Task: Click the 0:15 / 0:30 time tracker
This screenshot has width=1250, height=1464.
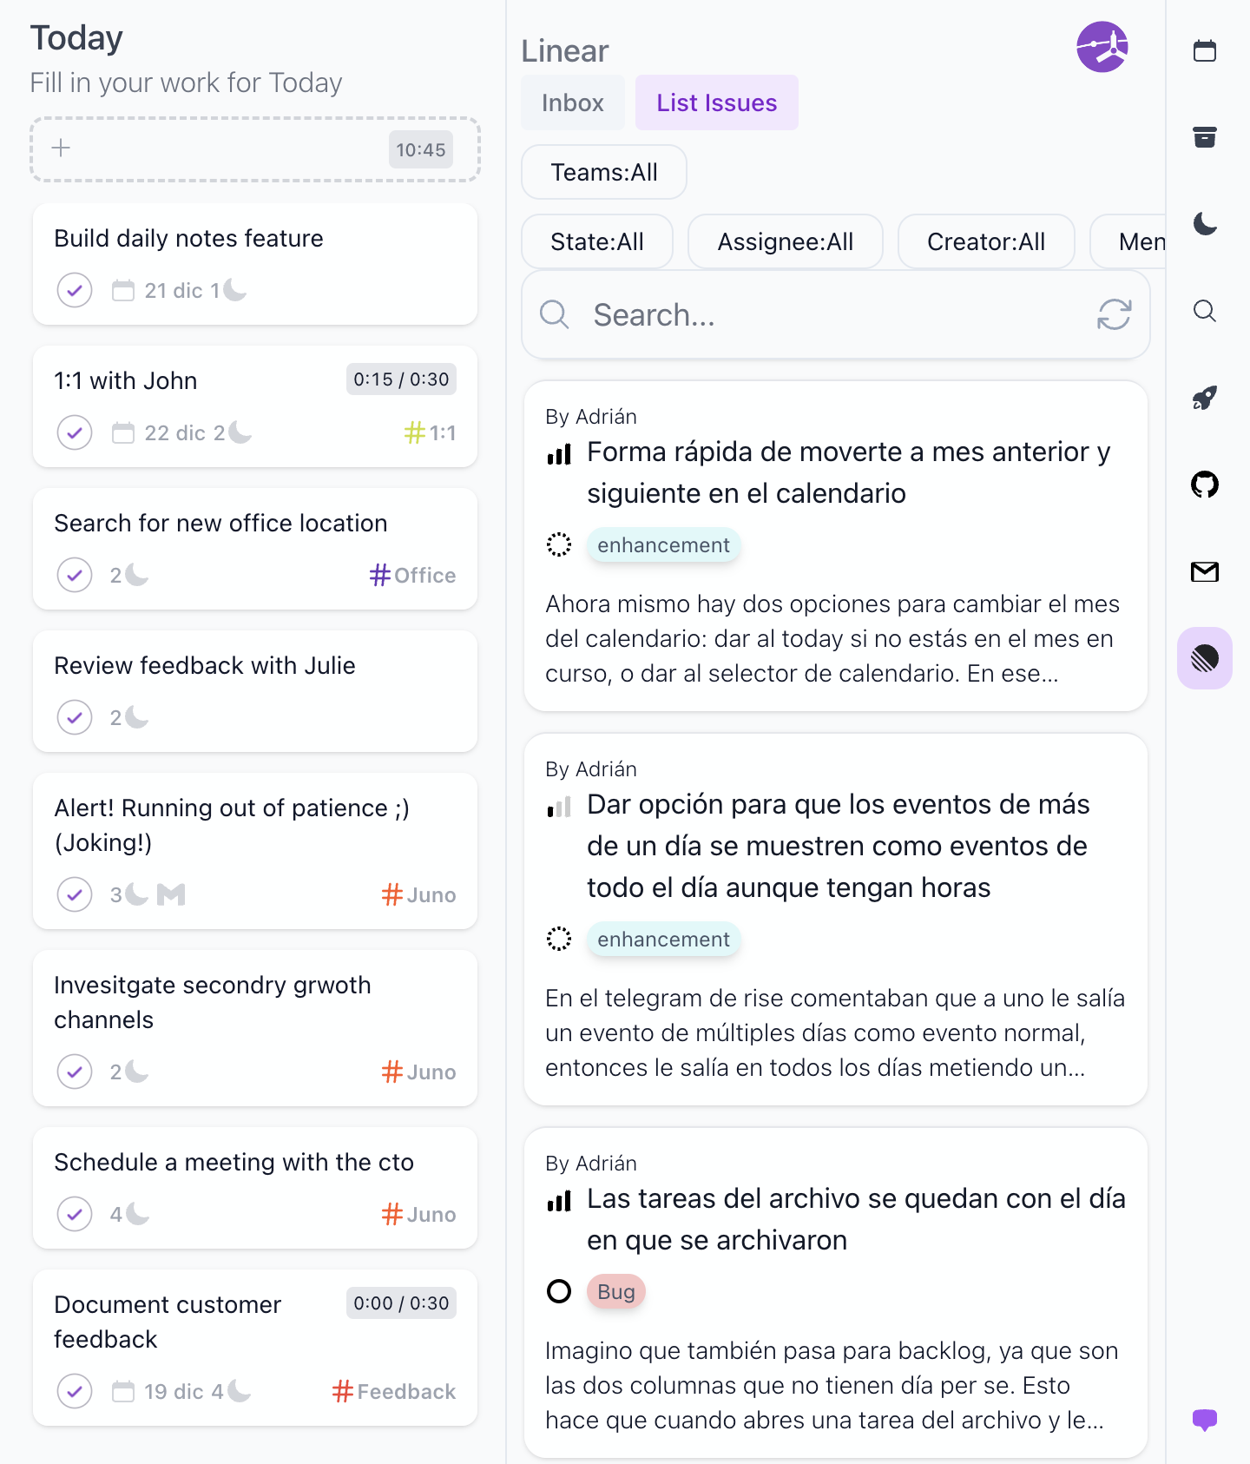Action: [x=401, y=379]
